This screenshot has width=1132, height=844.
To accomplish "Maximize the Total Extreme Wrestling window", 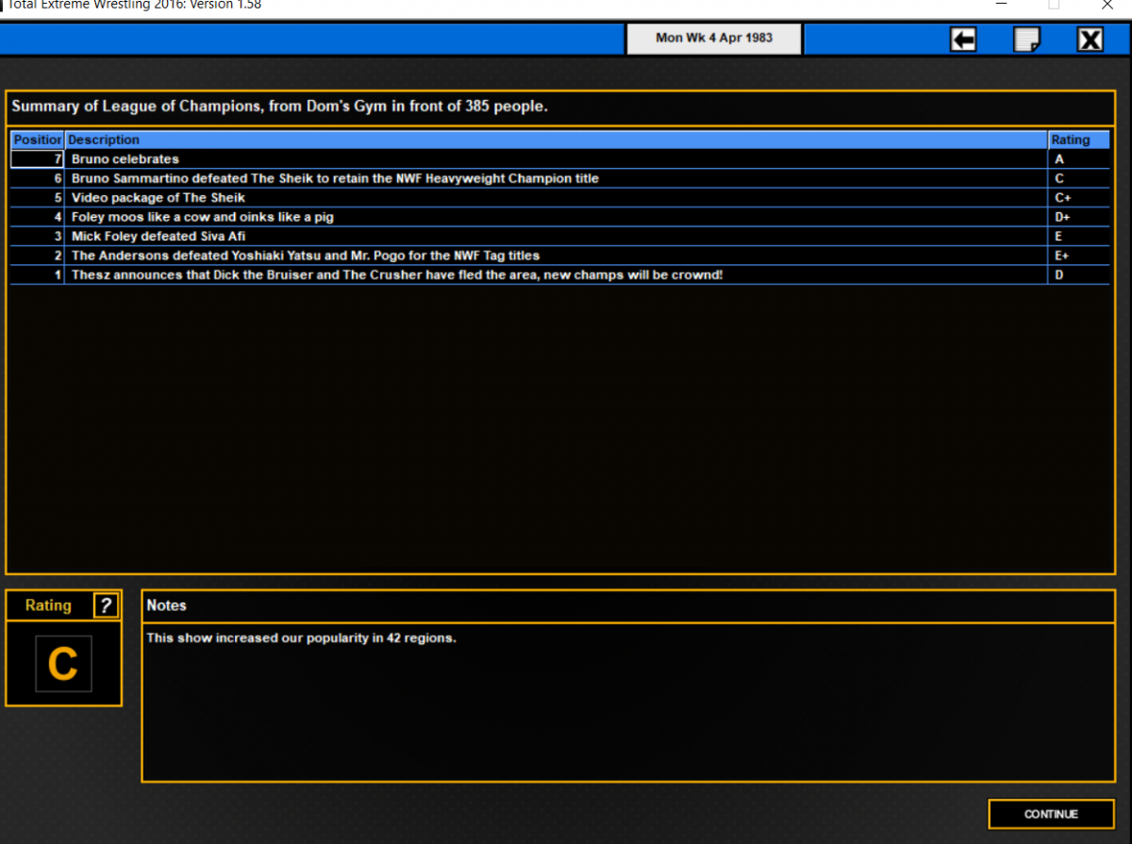I will (1054, 5).
